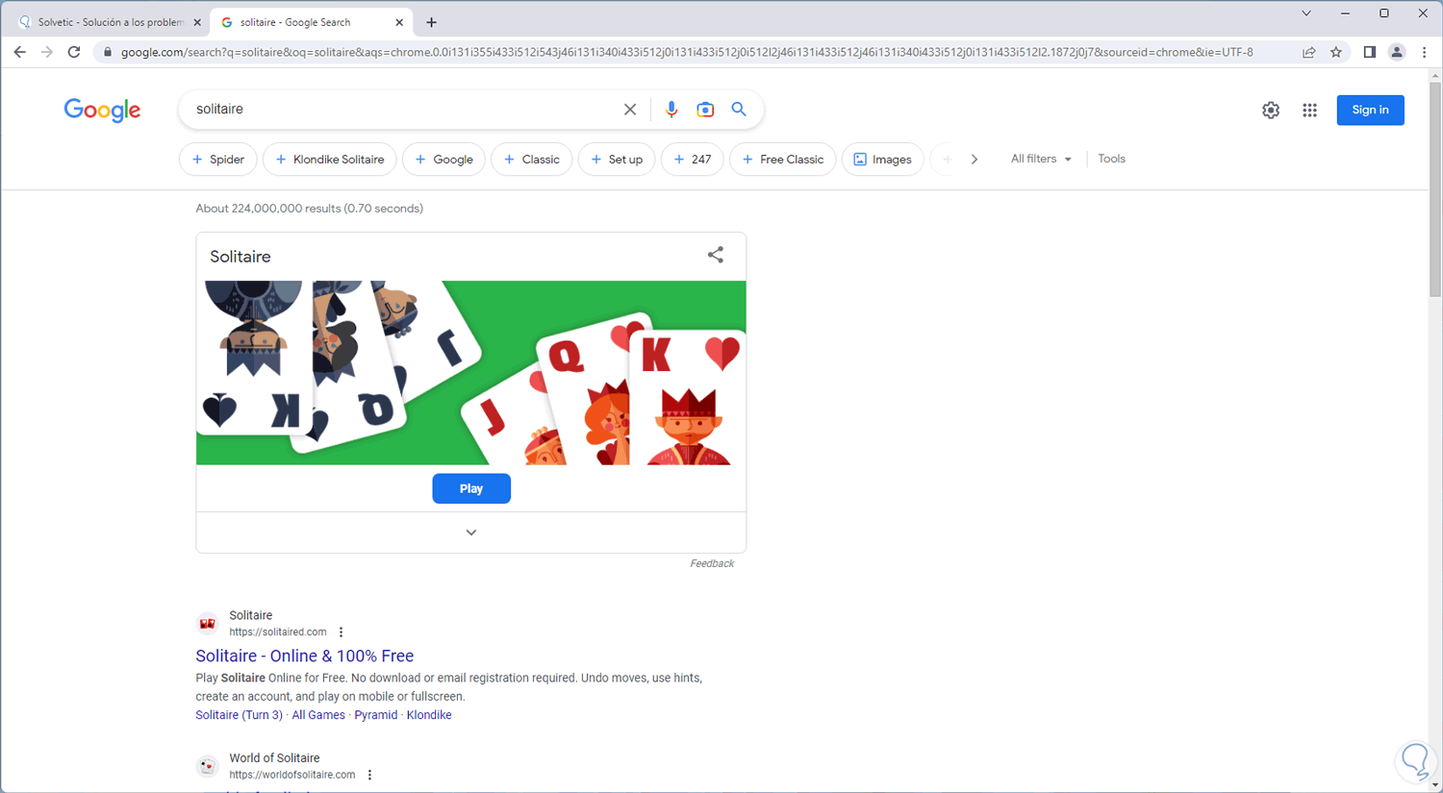This screenshot has width=1443, height=793.
Task: Search by image with camera icon
Action: pos(705,110)
